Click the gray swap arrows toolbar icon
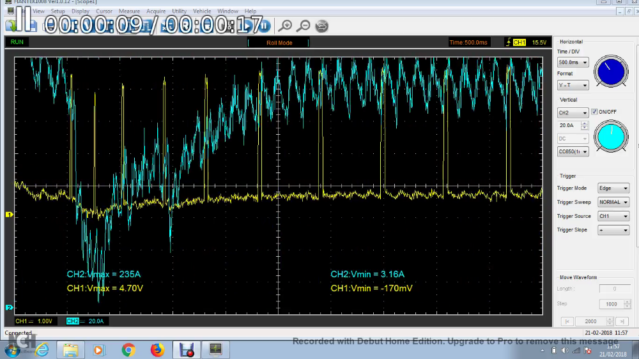Viewport: 639px width, 359px height. (322, 26)
